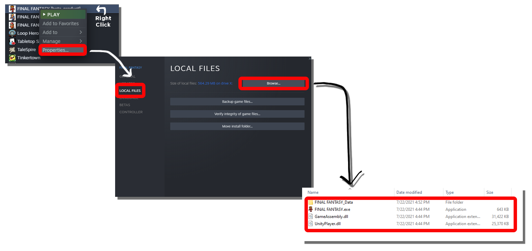This screenshot has height=251, width=532.
Task: Click the FINAL FANTASY title in properties sidebar
Action: [131, 67]
